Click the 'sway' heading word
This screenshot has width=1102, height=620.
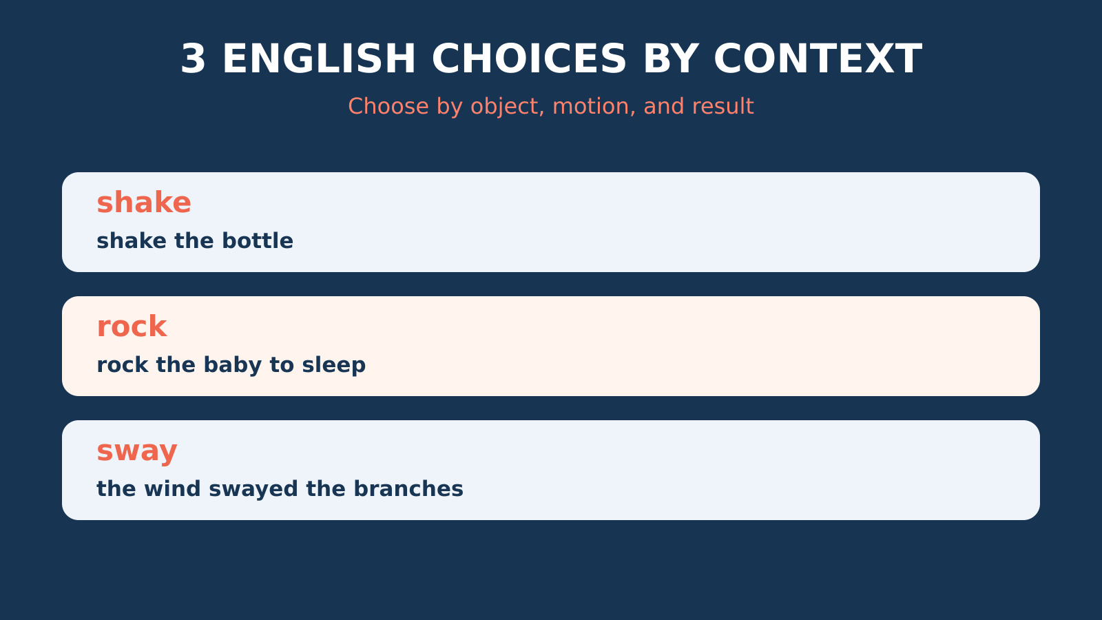point(137,452)
